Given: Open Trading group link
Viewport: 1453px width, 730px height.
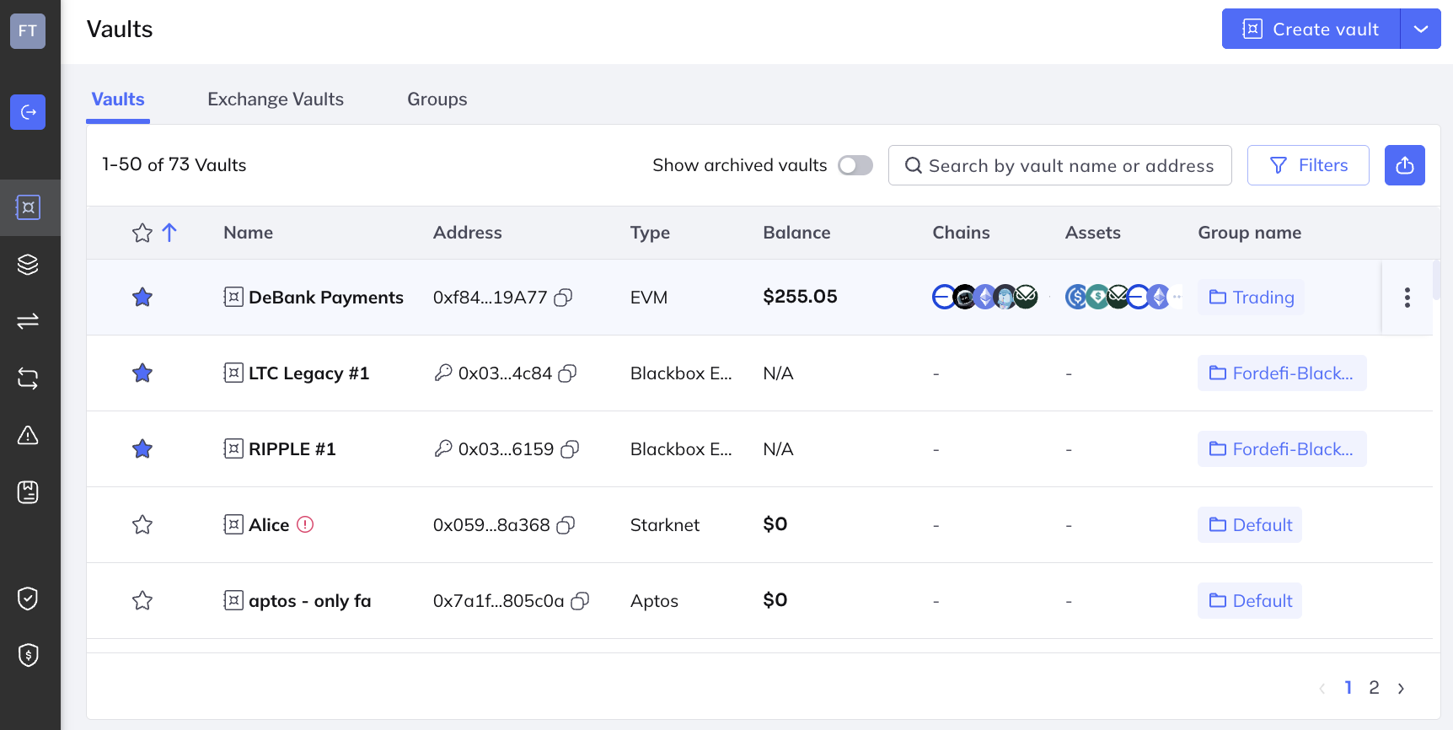Looking at the screenshot, I should [x=1252, y=297].
